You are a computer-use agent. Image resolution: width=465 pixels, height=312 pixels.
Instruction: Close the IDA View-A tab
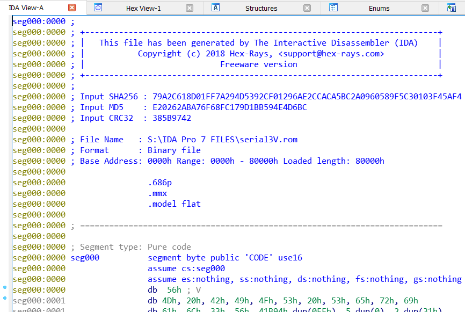pyautogui.click(x=72, y=8)
